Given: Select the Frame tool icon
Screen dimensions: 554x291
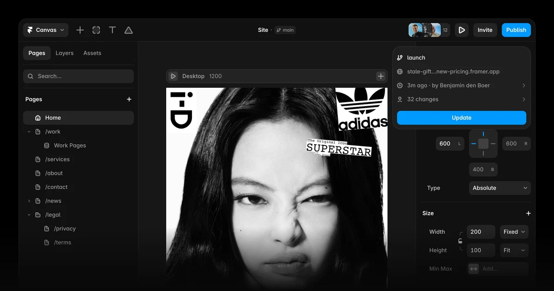Looking at the screenshot, I should click(x=96, y=30).
